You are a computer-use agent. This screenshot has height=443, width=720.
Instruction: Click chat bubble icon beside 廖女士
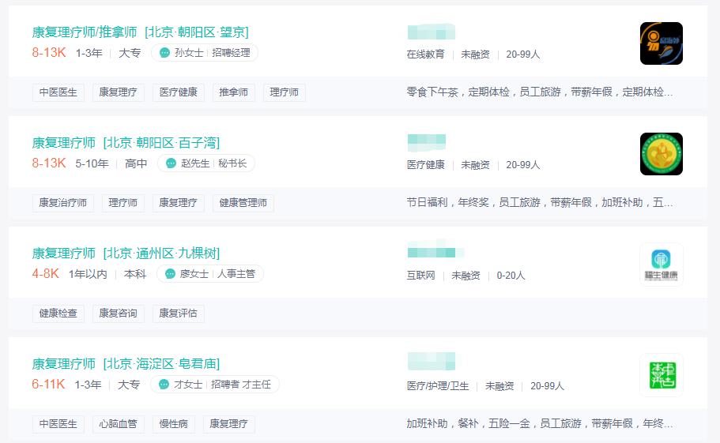click(x=170, y=274)
